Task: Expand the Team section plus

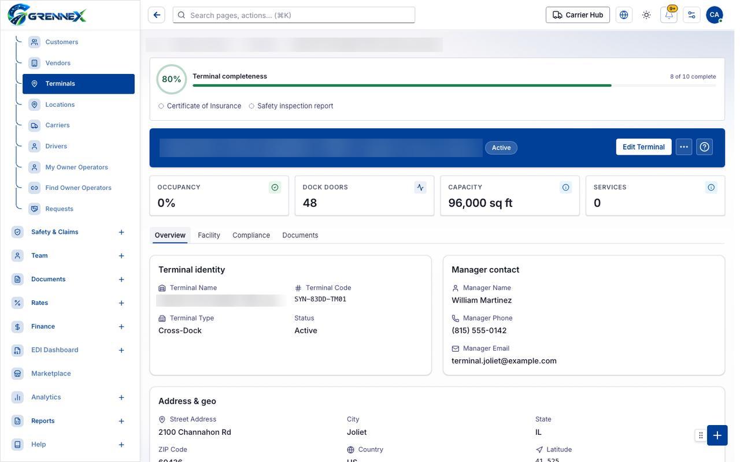Action: click(x=121, y=256)
